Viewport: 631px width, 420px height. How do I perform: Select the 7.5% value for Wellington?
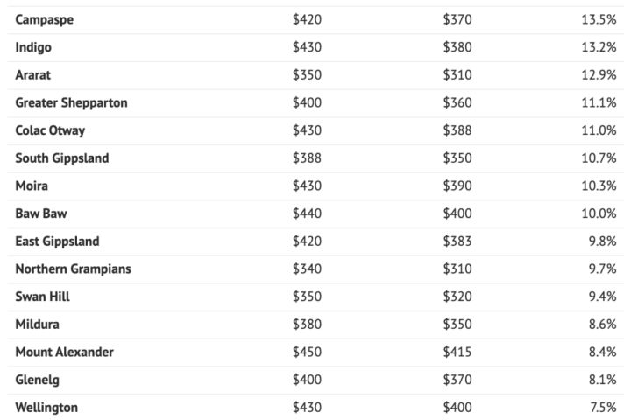pos(601,407)
